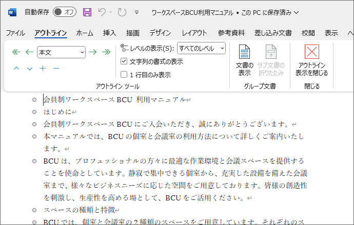Click bullet beside BCU は、プロフェッショナル paragraph
This screenshot has height=225, width=354.
tap(34, 161)
